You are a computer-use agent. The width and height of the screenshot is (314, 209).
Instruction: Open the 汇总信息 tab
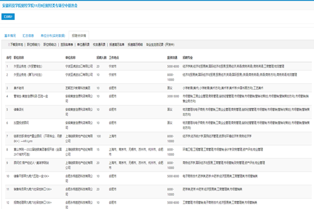pyautogui.click(x=28, y=35)
